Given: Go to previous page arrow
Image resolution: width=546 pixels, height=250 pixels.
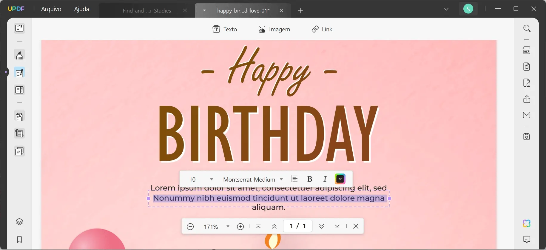Looking at the screenshot, I should coord(274,226).
